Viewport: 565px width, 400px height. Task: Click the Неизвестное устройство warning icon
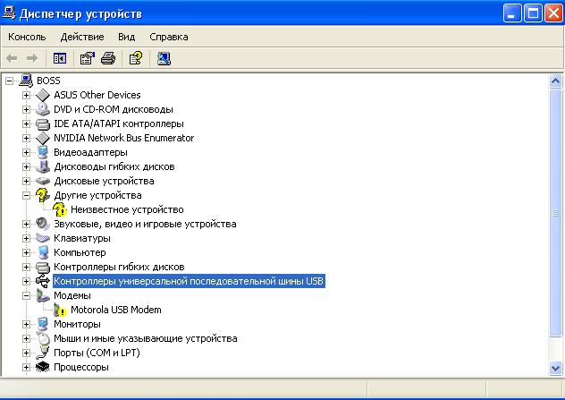coord(60,209)
